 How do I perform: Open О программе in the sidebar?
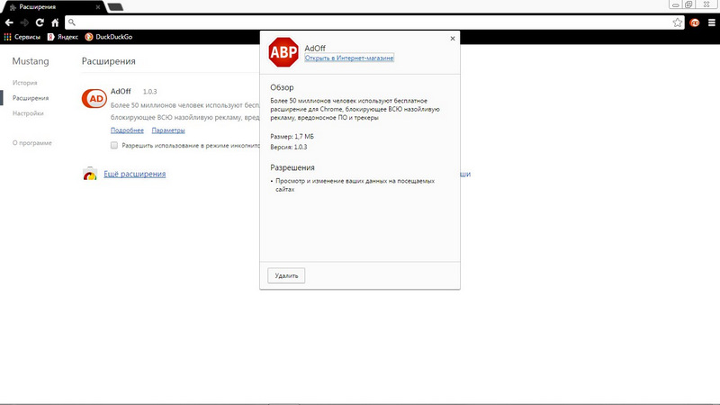tap(32, 143)
